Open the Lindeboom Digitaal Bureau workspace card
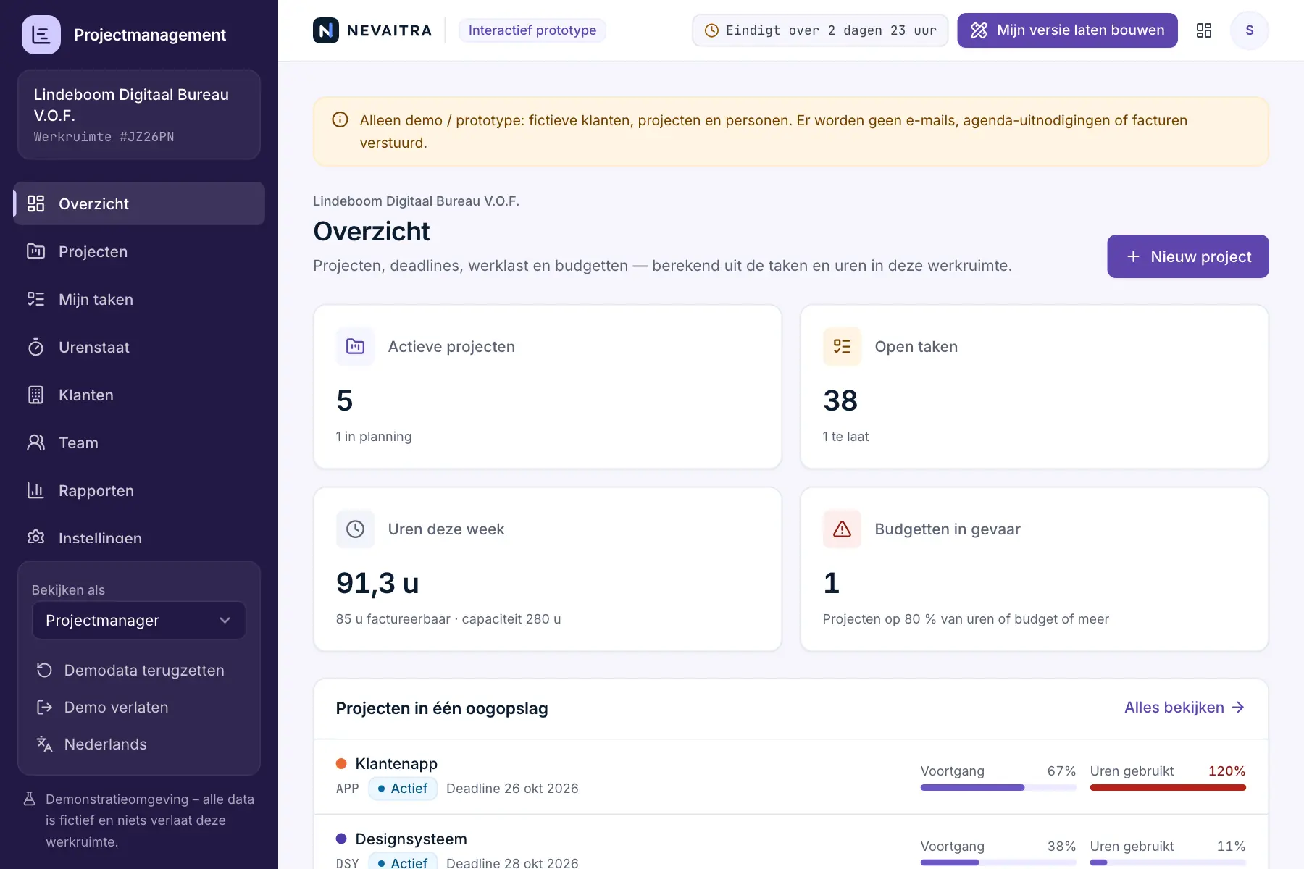This screenshot has width=1304, height=869. click(138, 114)
